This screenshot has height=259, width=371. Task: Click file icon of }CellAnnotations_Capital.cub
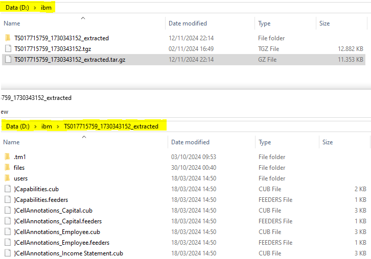[8, 210]
